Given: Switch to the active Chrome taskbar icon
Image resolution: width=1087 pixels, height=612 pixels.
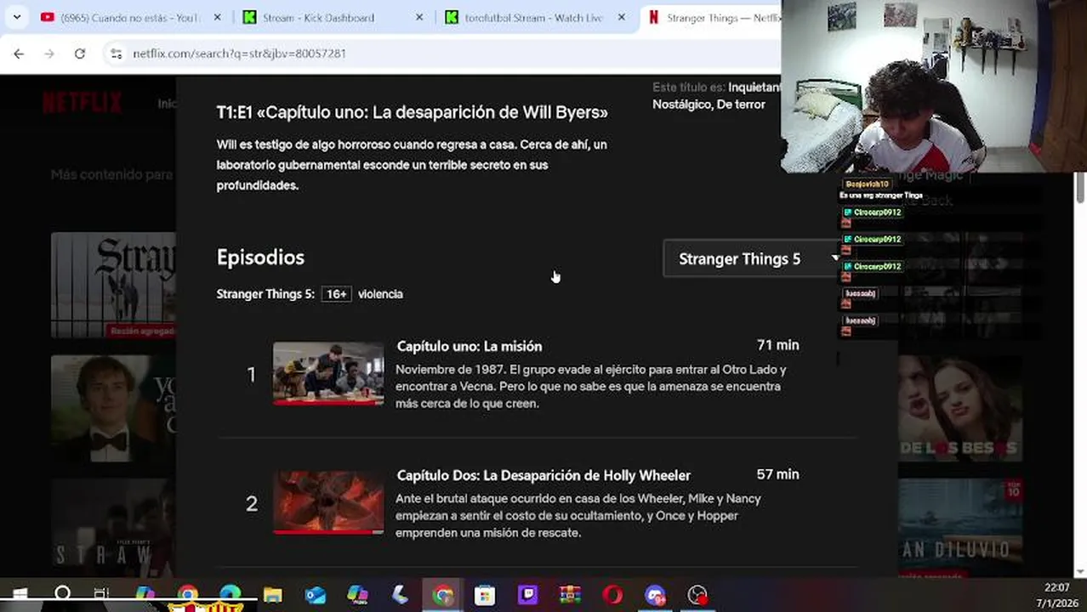Looking at the screenshot, I should click(442, 594).
